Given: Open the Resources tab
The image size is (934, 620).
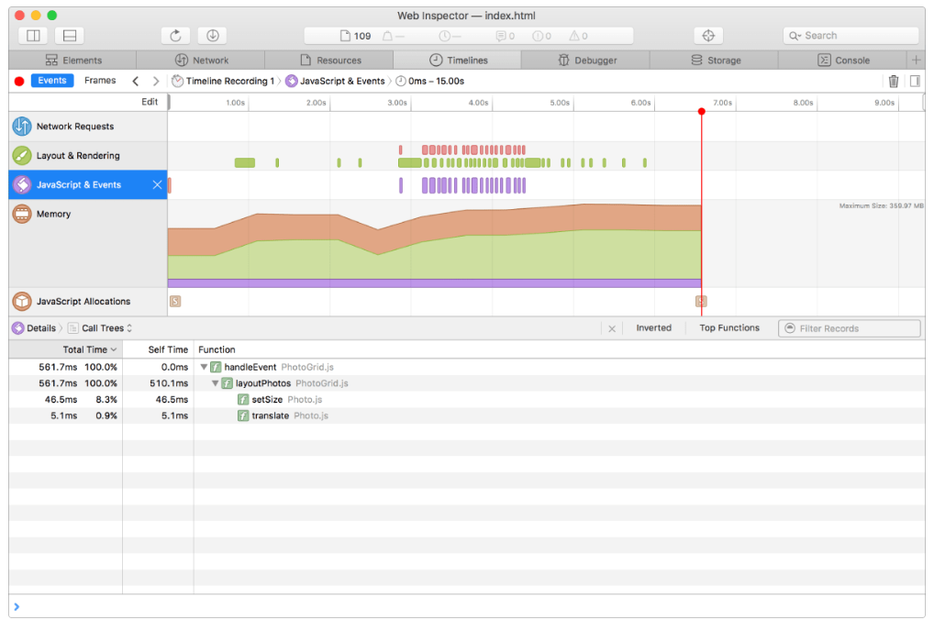Looking at the screenshot, I should coord(330,61).
